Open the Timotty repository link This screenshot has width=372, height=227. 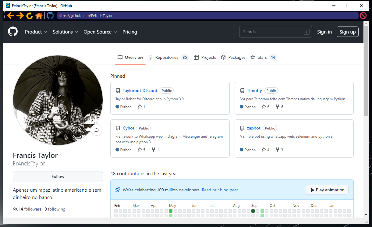(254, 90)
